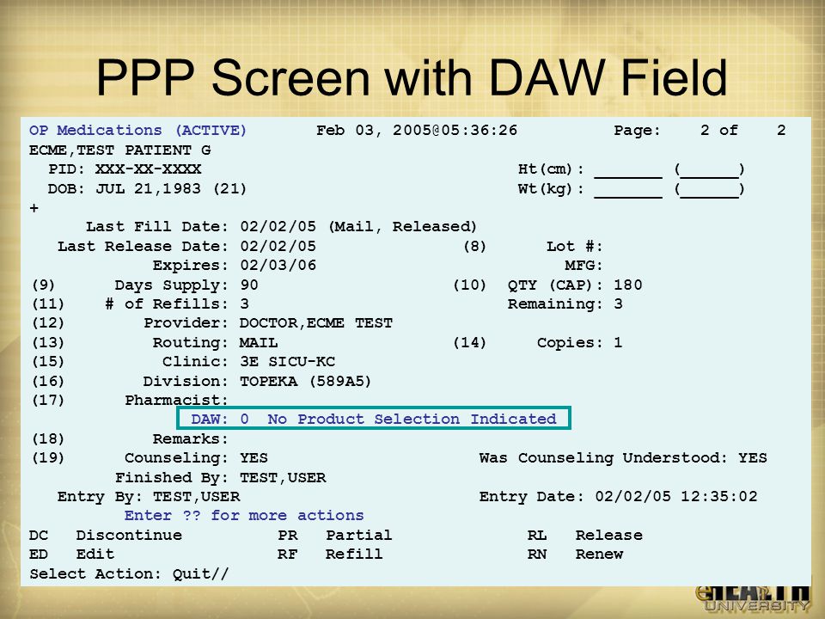Click the 'Select Action: Quit//' prompt
Screen dimensions: 825x619
coord(129,573)
